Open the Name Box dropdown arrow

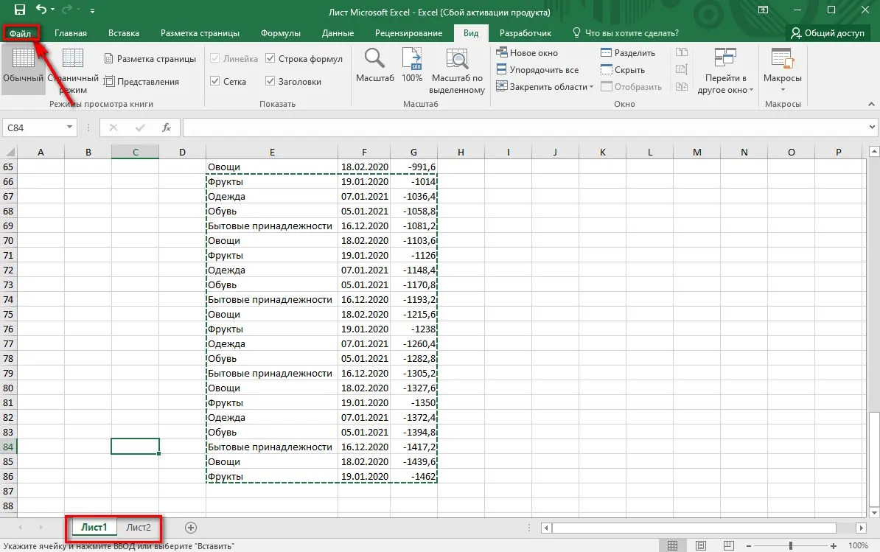pyautogui.click(x=69, y=127)
